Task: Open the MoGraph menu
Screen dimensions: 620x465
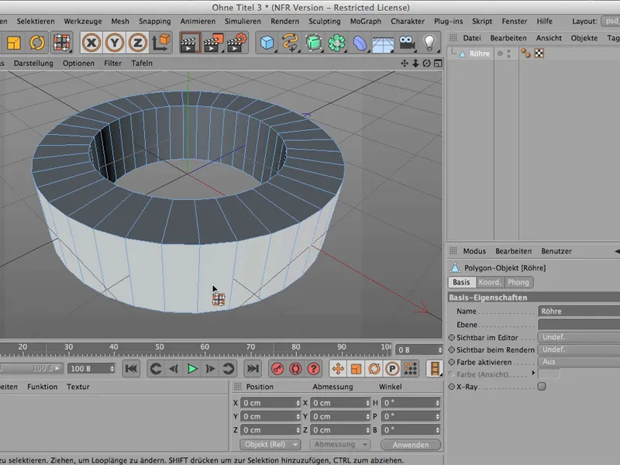Action: [x=365, y=22]
